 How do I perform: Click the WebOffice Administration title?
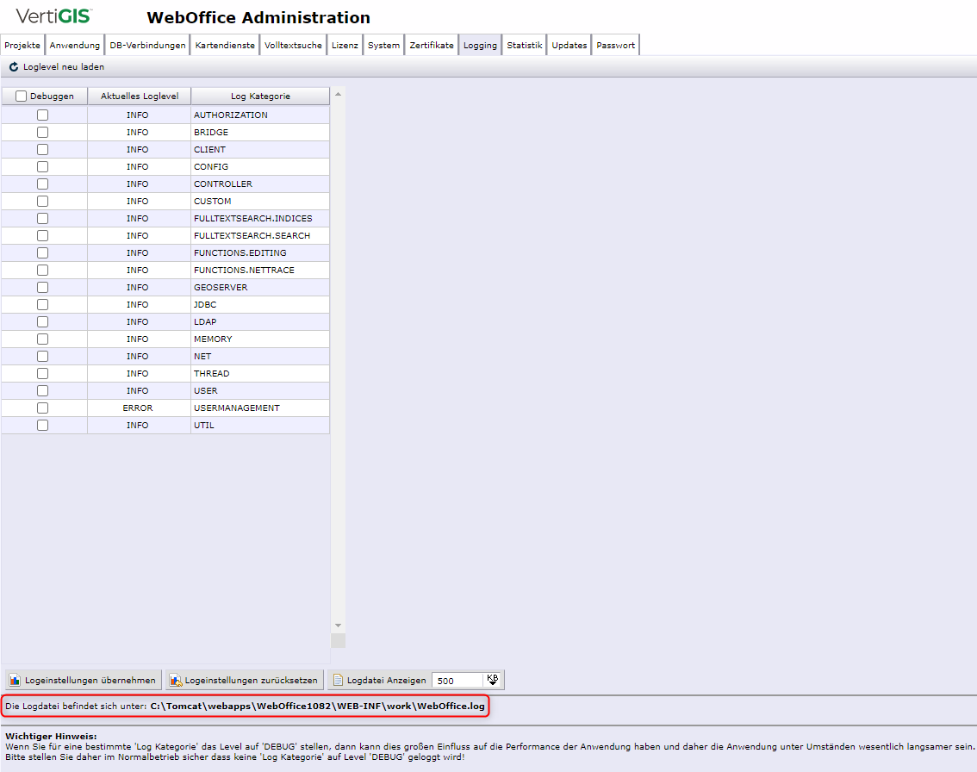(258, 17)
